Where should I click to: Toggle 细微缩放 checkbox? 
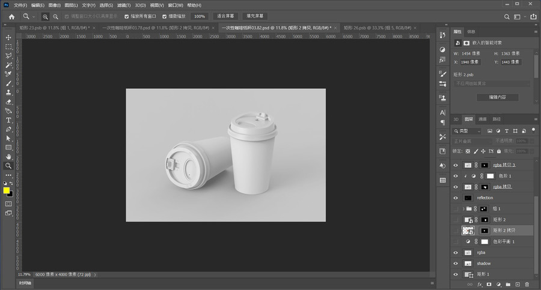tap(165, 17)
